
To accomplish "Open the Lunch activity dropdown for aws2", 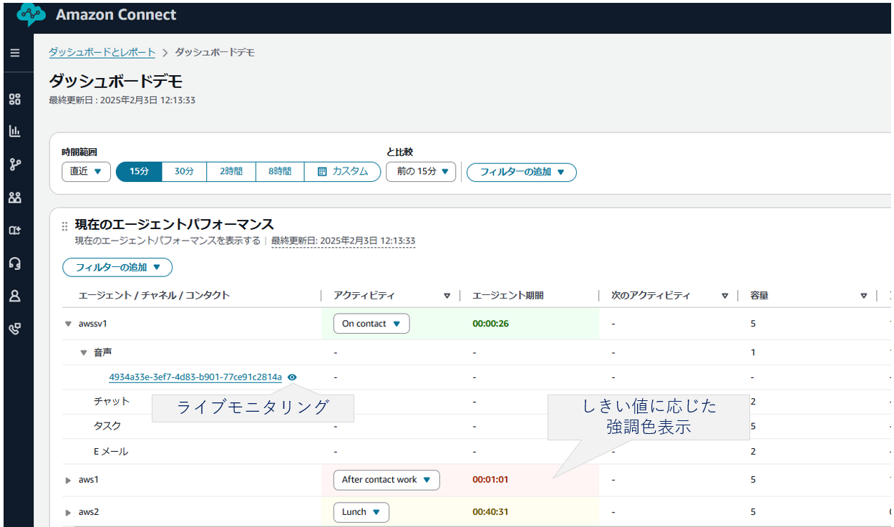I will (x=361, y=512).
